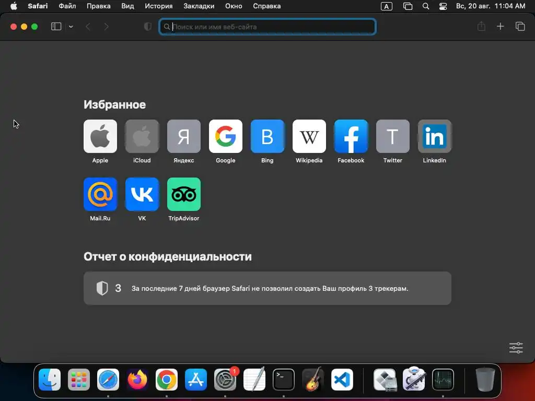Image resolution: width=535 pixels, height=401 pixels.
Task: Click the Отчет о конфиденциальности heading
Action: (x=168, y=257)
